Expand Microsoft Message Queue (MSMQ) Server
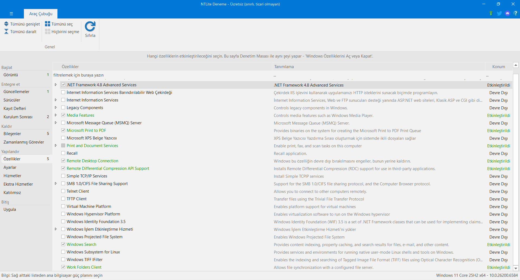This screenshot has width=520, height=280. click(56, 123)
